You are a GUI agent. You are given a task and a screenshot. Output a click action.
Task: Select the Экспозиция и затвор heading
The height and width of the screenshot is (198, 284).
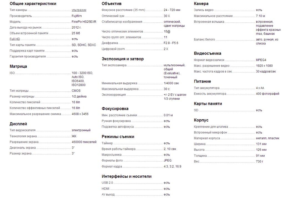123,59
